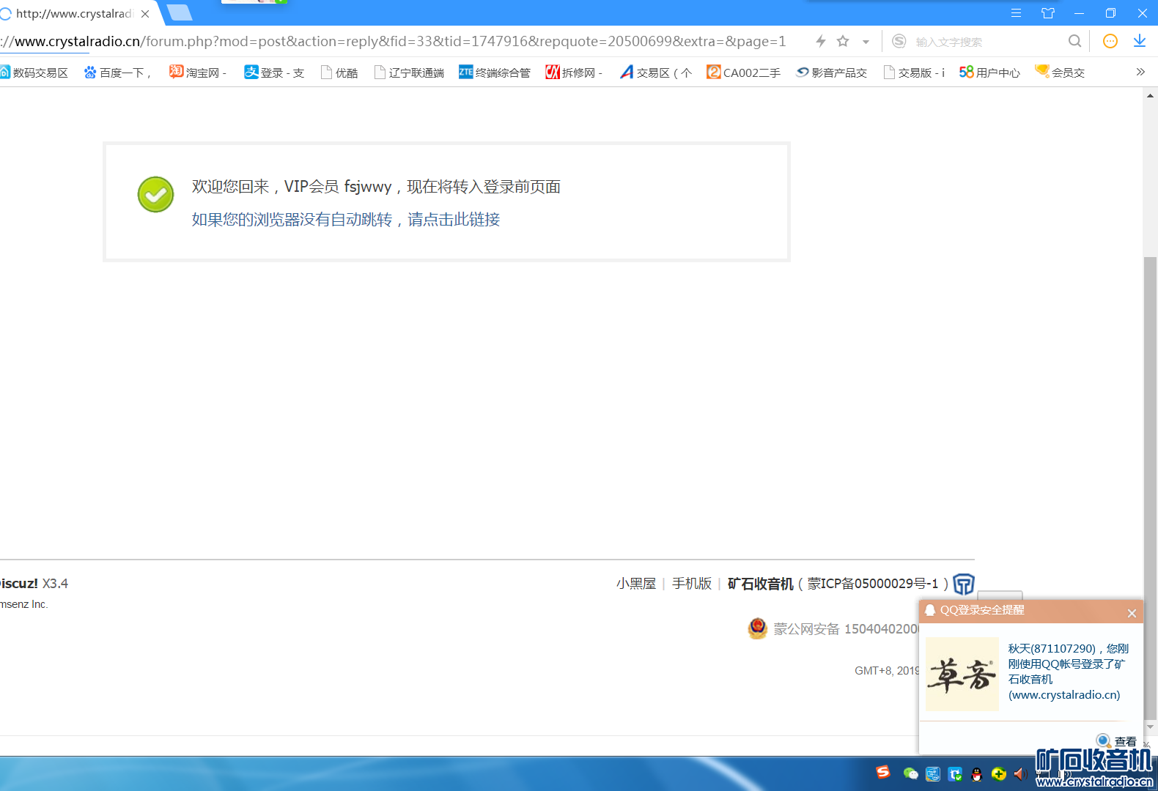Open the QQ penguin tray icon

(977, 774)
